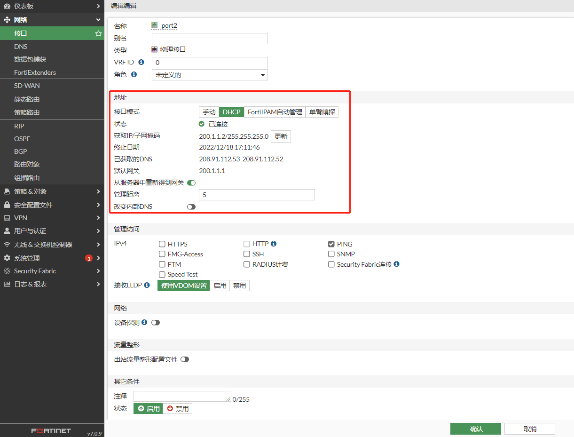Click the info icon next to VRF ID
The width and height of the screenshot is (574, 437).
click(x=141, y=62)
